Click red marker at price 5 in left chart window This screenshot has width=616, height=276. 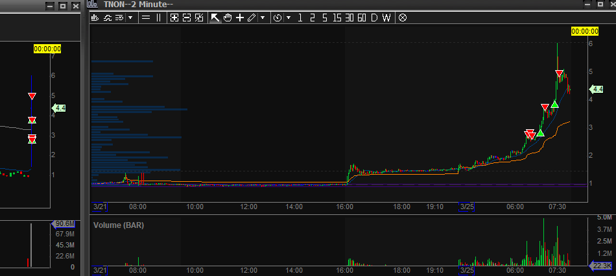point(32,96)
